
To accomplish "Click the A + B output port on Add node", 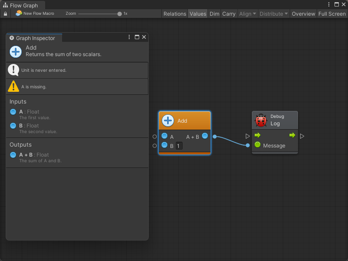I will pos(205,136).
